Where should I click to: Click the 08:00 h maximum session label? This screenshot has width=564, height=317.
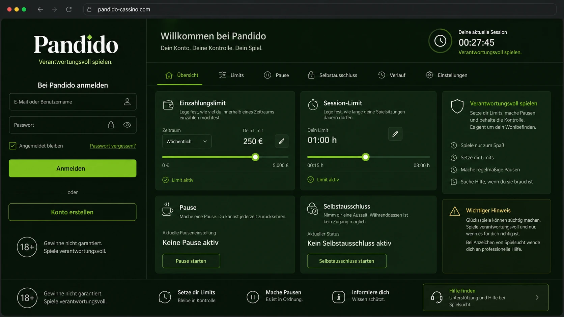pos(422,165)
